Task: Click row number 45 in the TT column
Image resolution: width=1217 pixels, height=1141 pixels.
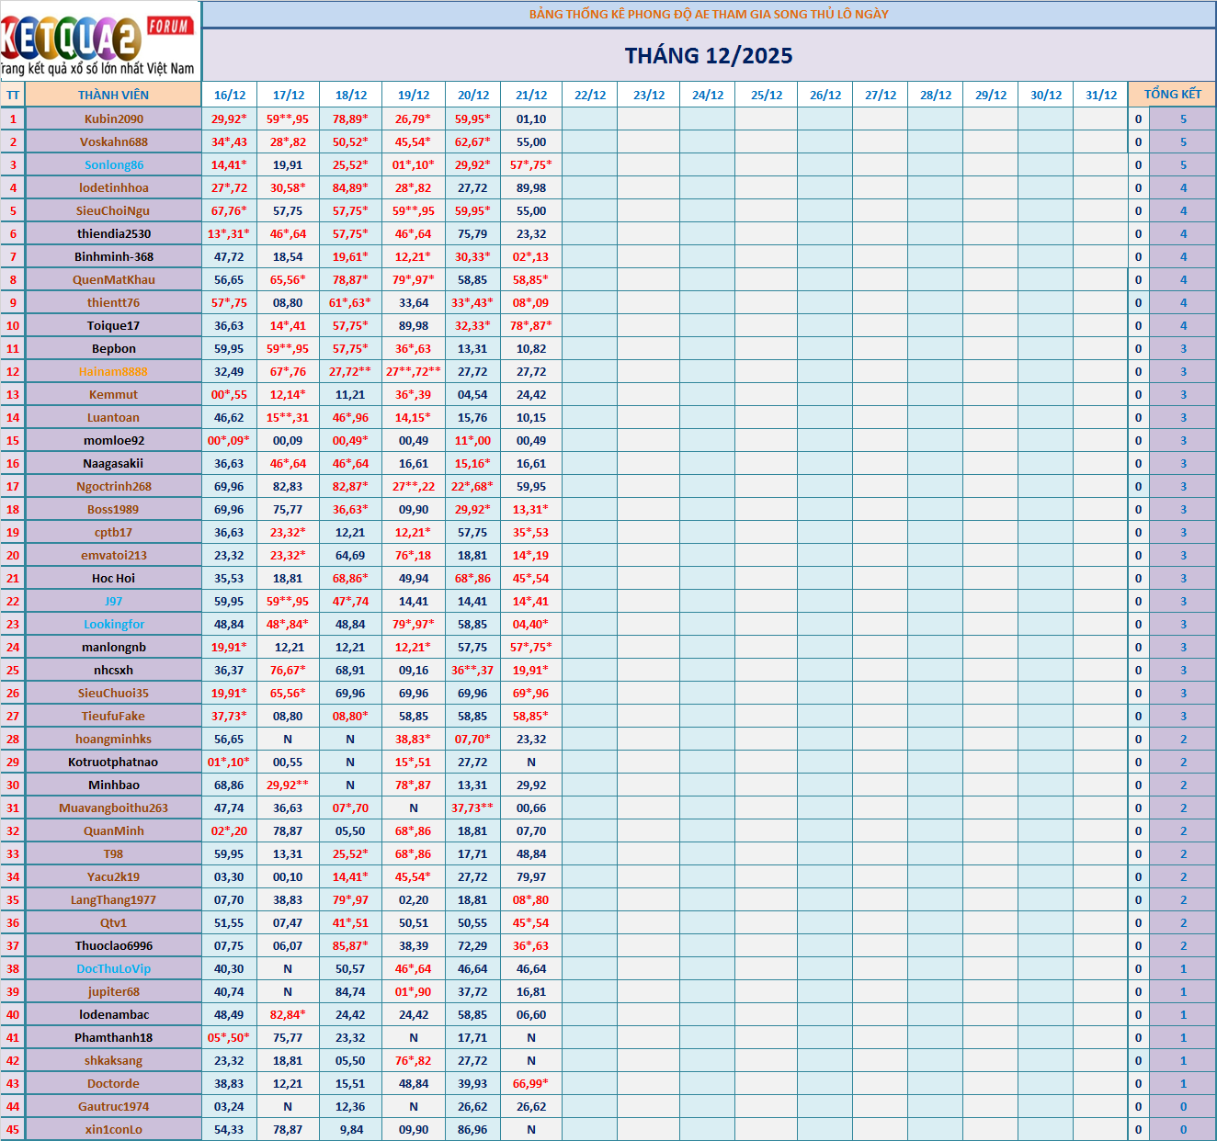Action: coord(13,1129)
